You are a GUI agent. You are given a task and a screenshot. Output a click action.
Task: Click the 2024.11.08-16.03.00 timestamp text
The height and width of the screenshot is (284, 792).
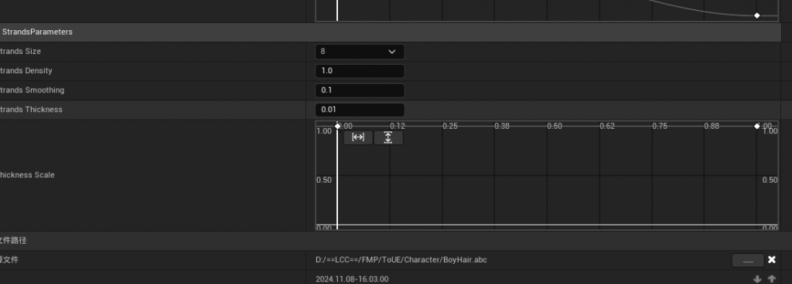pos(352,279)
